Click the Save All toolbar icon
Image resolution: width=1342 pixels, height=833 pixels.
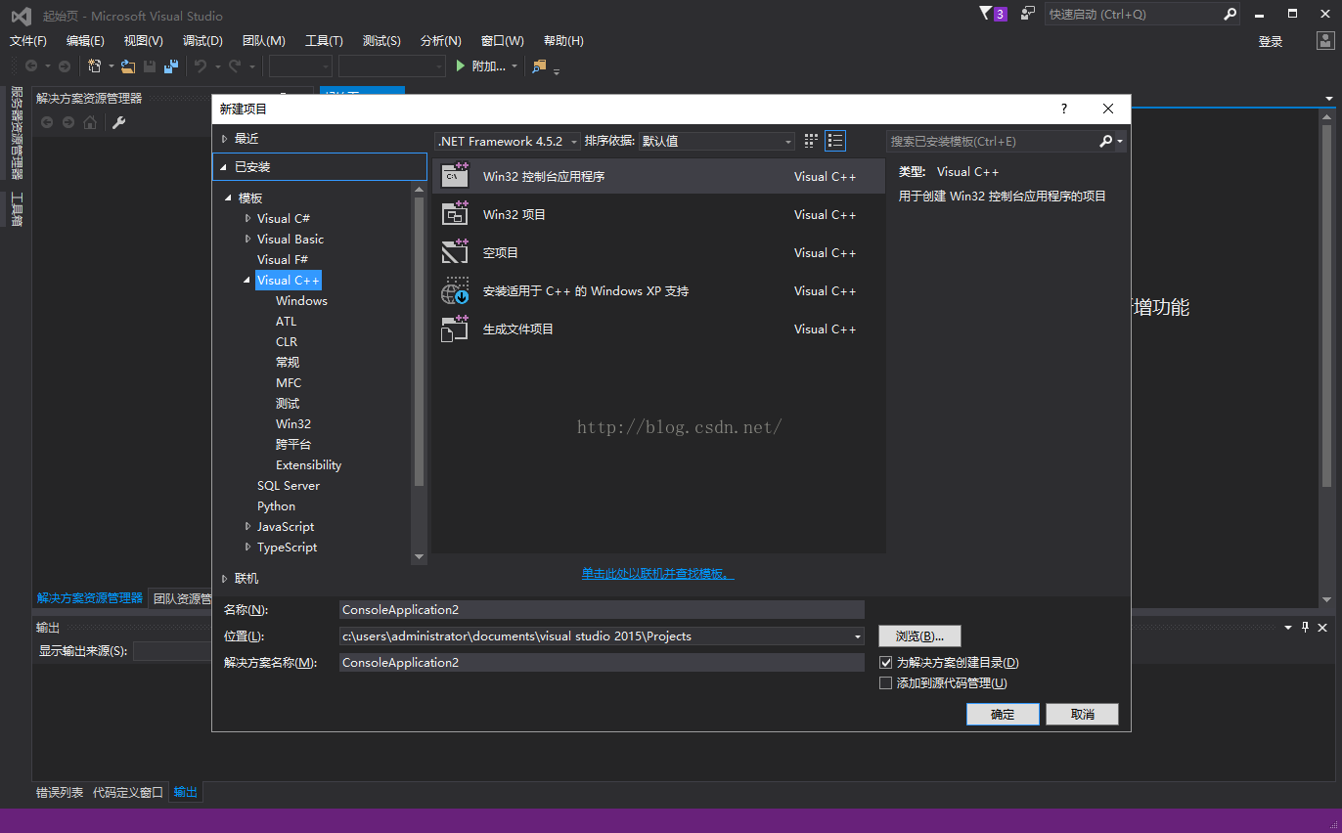tap(171, 66)
